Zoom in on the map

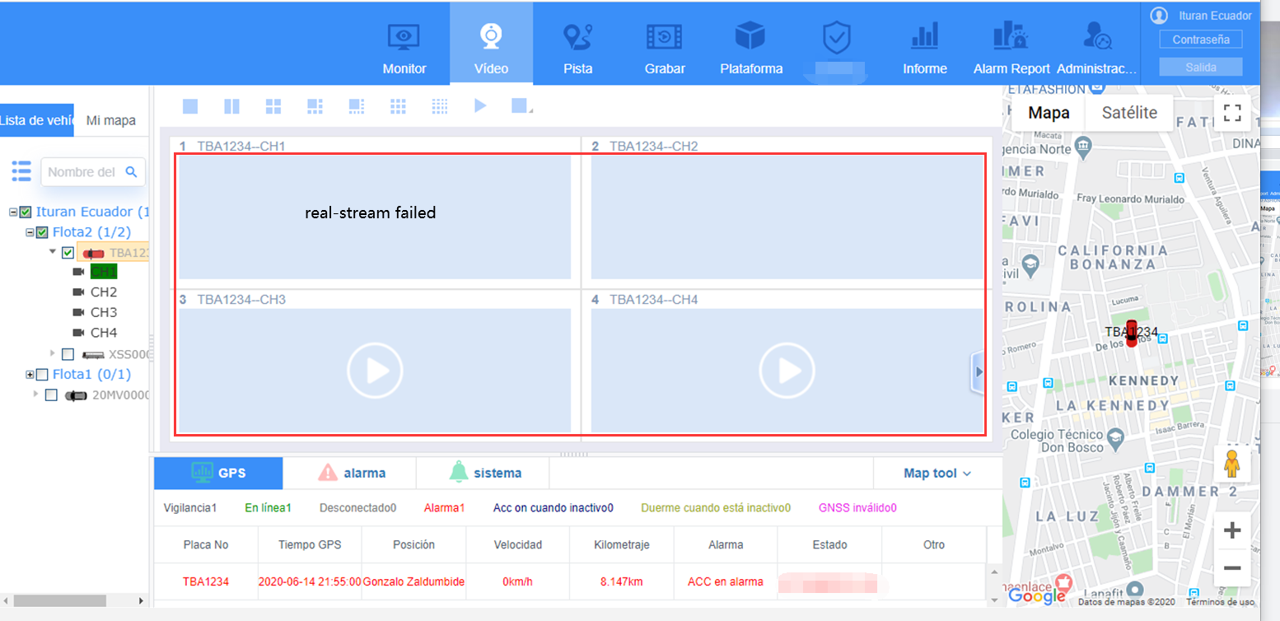click(1232, 530)
